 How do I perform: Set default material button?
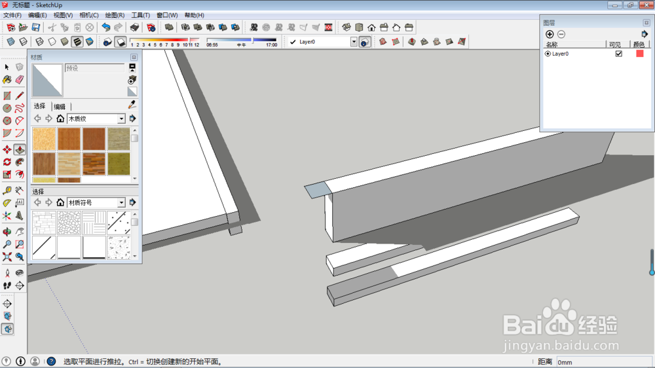click(132, 92)
